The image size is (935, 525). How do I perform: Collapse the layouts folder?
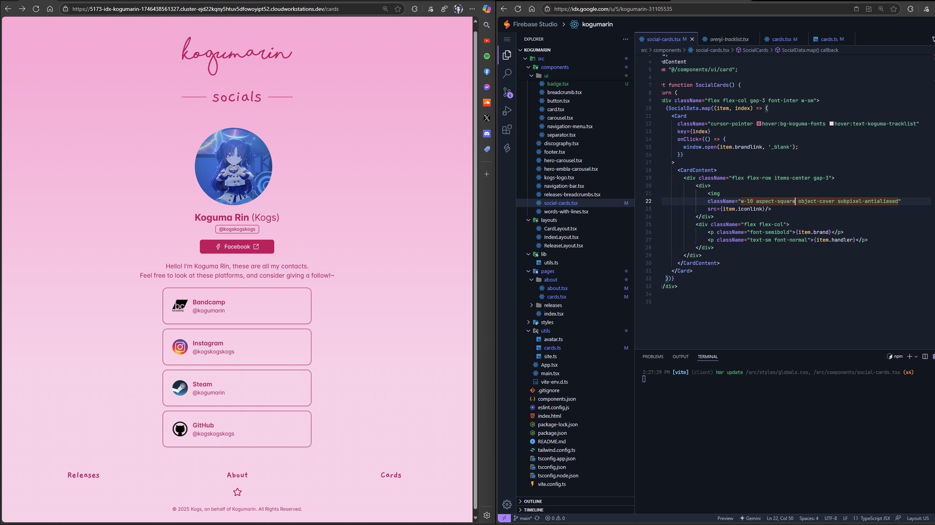click(x=529, y=220)
